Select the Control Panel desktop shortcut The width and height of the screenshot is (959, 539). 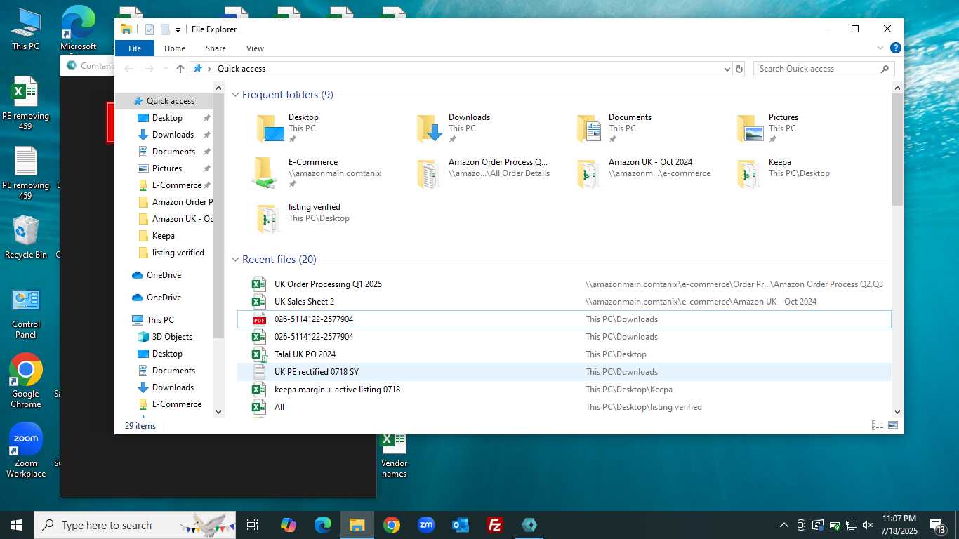(x=26, y=314)
